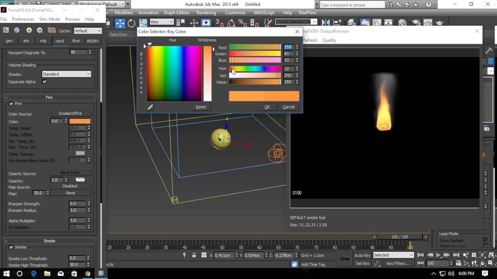497x279 pixels.
Task: Toggle the Smoke checkbox
Action: point(11,247)
